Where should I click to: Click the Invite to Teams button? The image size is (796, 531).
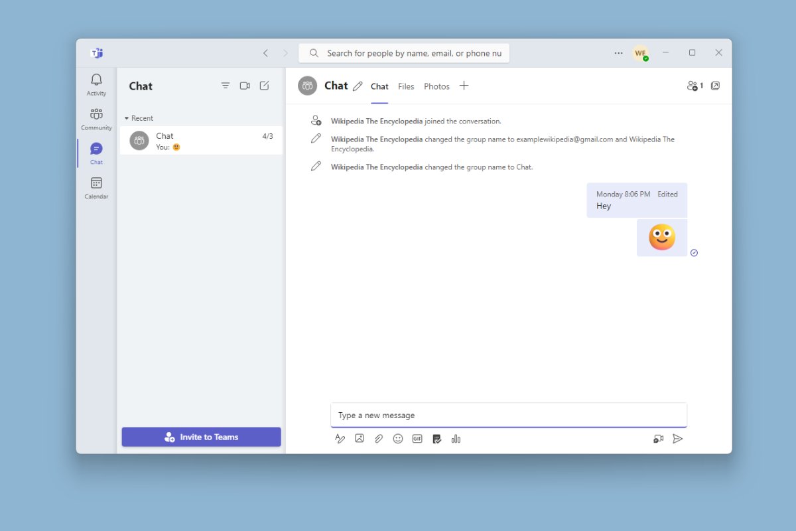coord(201,437)
